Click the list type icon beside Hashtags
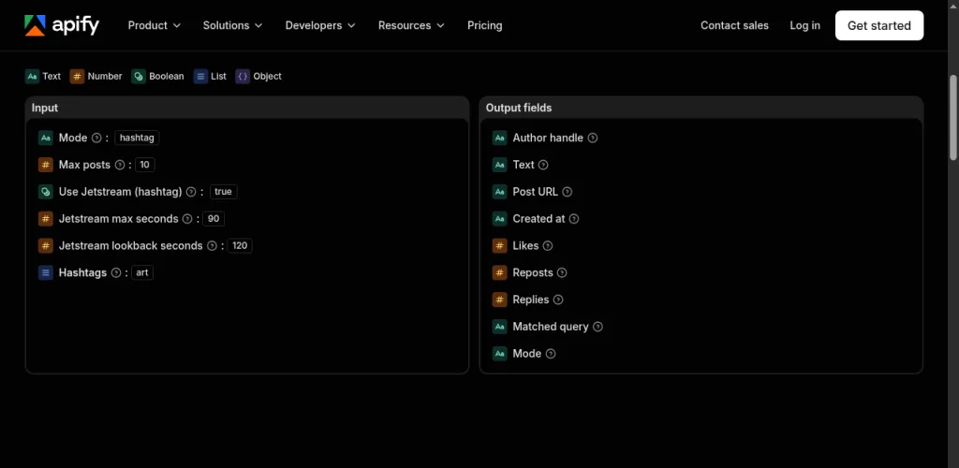Viewport: 959px width, 468px height. point(46,272)
